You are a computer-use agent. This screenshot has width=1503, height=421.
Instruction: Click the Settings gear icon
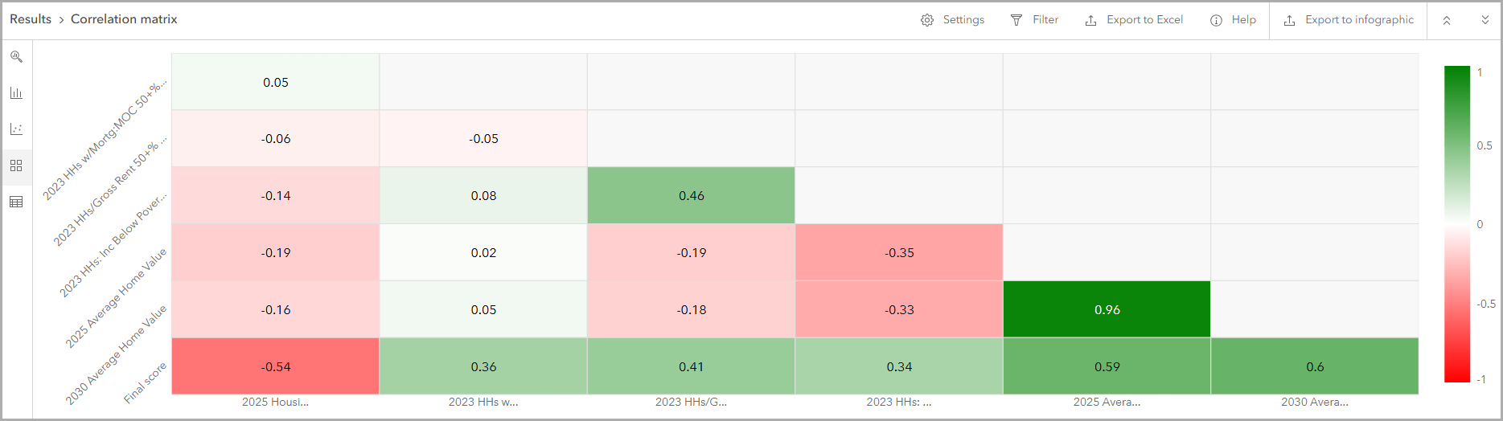coord(927,20)
